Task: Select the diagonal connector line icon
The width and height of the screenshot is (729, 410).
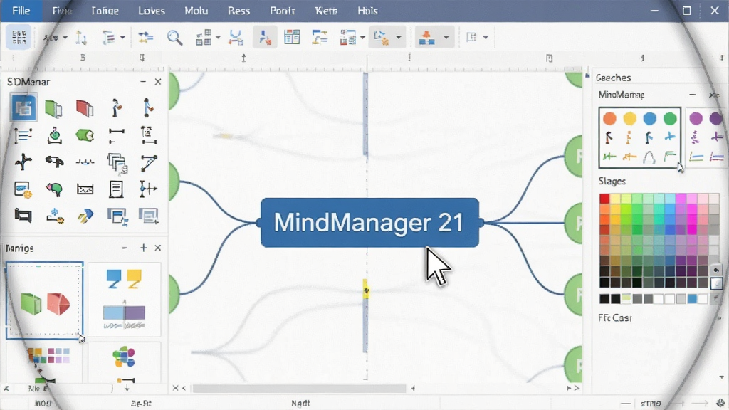Action: [x=148, y=163]
